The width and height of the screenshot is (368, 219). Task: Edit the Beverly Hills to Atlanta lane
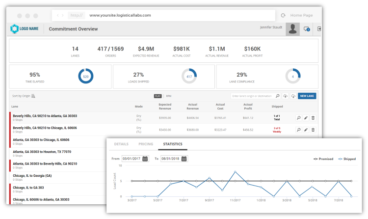(306, 117)
